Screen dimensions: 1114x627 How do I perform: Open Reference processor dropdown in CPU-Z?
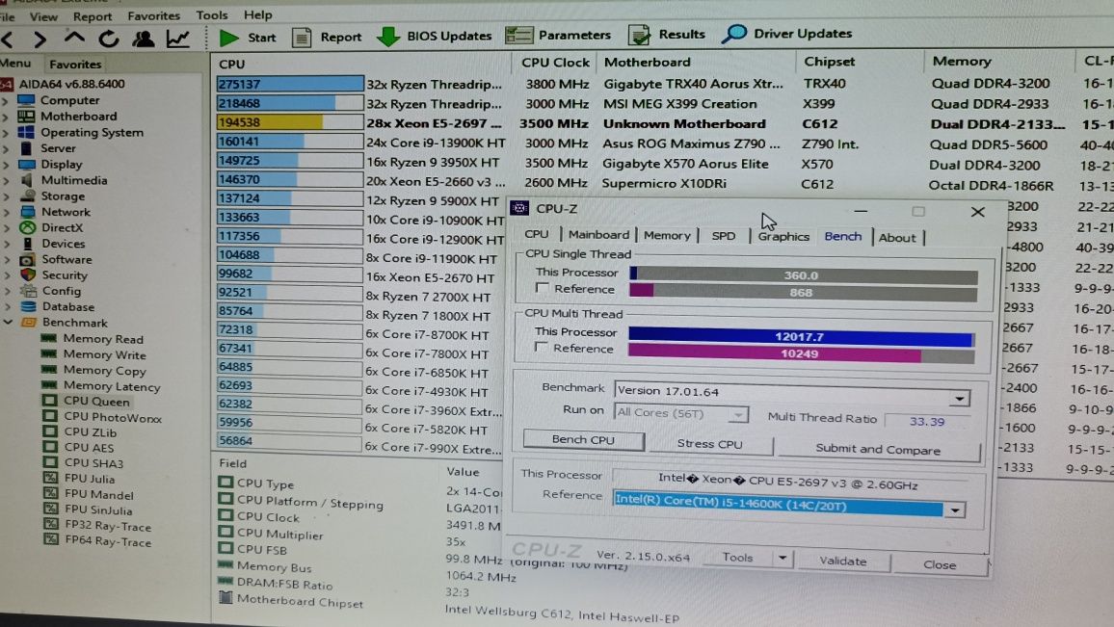pyautogui.click(x=955, y=509)
